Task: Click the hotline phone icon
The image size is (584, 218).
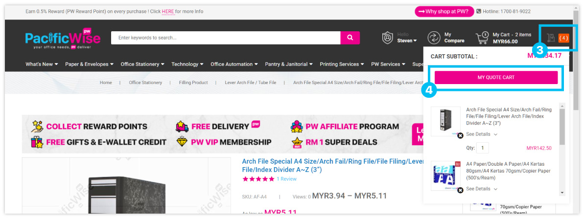Action: point(479,12)
